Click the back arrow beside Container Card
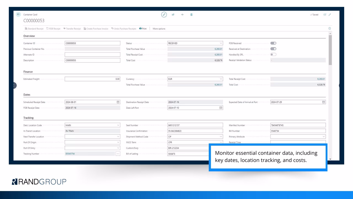The height and width of the screenshot is (199, 353). (19, 15)
